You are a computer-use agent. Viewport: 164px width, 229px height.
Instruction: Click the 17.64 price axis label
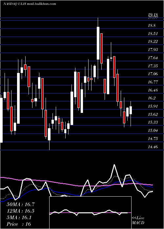[x=153, y=58]
